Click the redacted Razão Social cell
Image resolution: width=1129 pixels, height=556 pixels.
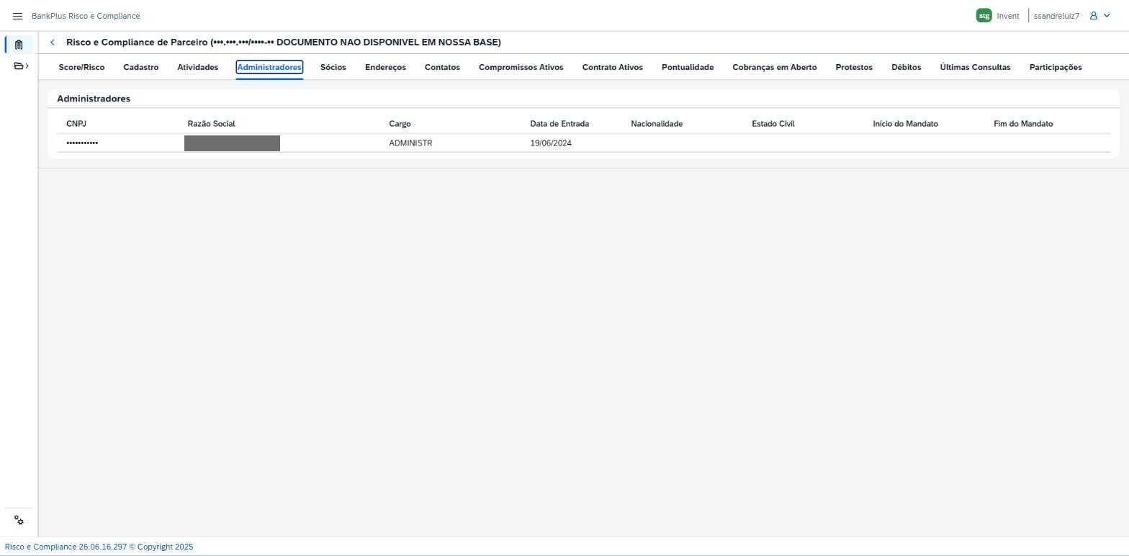[x=232, y=143]
